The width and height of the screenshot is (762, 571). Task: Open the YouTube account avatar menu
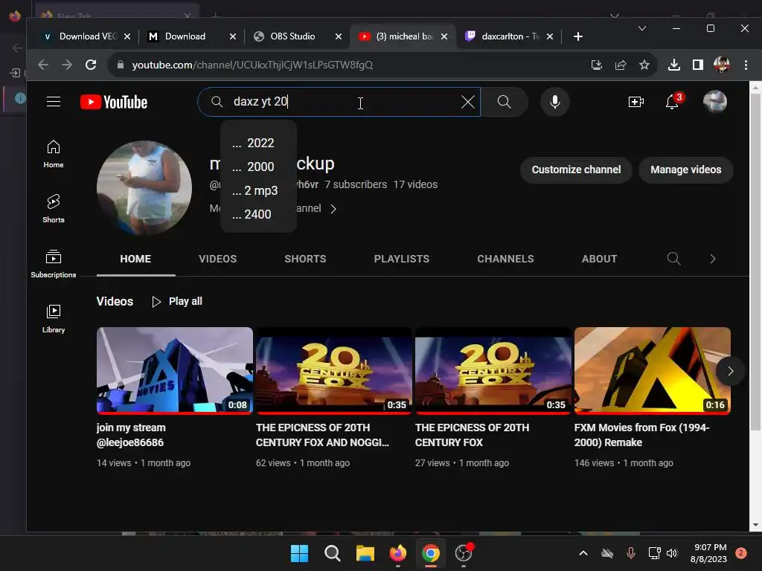[715, 102]
